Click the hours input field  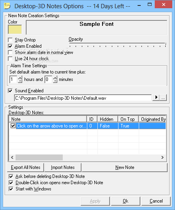point(14,79)
